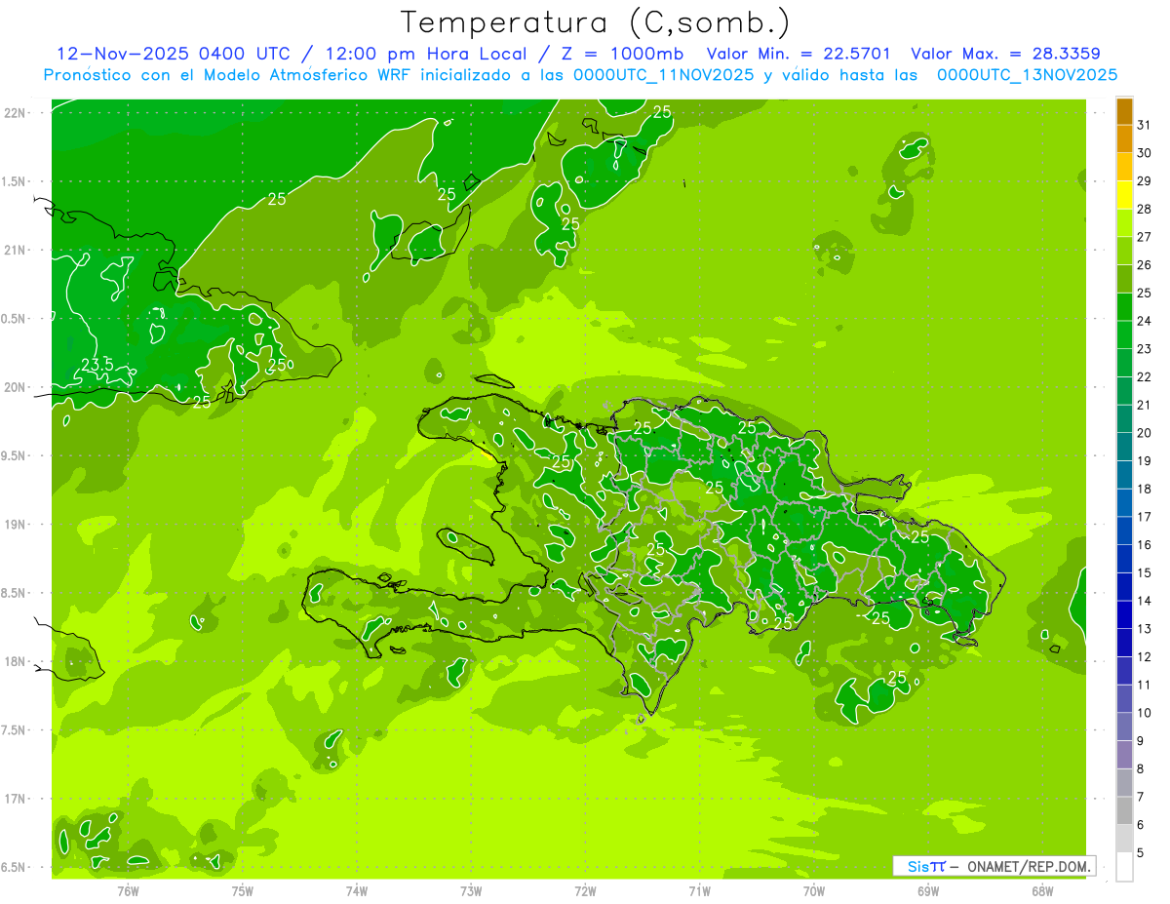Click the '68W' longitude axis label
The width and height of the screenshot is (1170, 904).
tap(1042, 891)
